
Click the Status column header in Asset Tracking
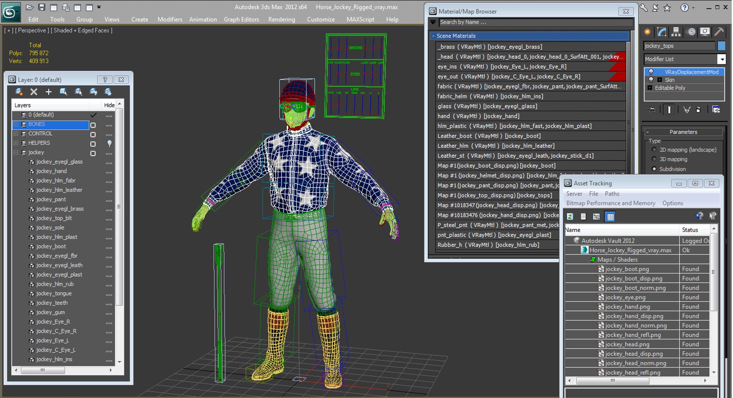[690, 230]
